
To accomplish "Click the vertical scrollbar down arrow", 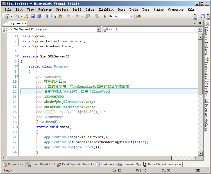I will (200, 153).
